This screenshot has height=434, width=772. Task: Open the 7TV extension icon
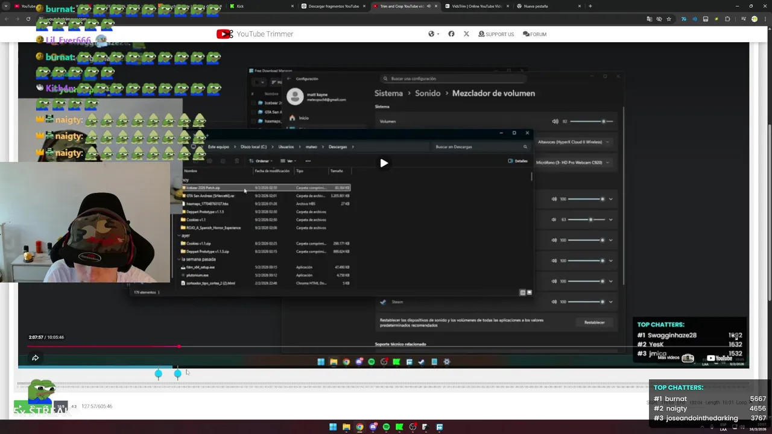tap(683, 19)
